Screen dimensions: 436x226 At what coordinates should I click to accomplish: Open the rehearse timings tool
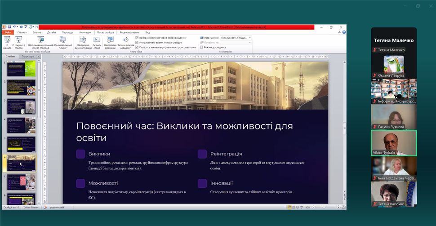click(x=110, y=42)
